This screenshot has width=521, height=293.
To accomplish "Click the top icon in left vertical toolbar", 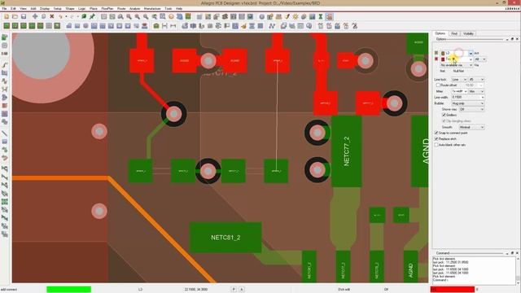I will click(5, 37).
